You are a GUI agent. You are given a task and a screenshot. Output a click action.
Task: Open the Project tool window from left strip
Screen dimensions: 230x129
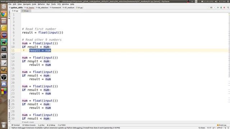[x=9, y=15]
